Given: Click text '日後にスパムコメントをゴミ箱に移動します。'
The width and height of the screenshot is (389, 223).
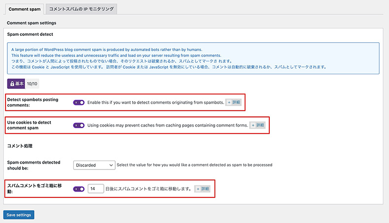Looking at the screenshot, I should 149,189.
